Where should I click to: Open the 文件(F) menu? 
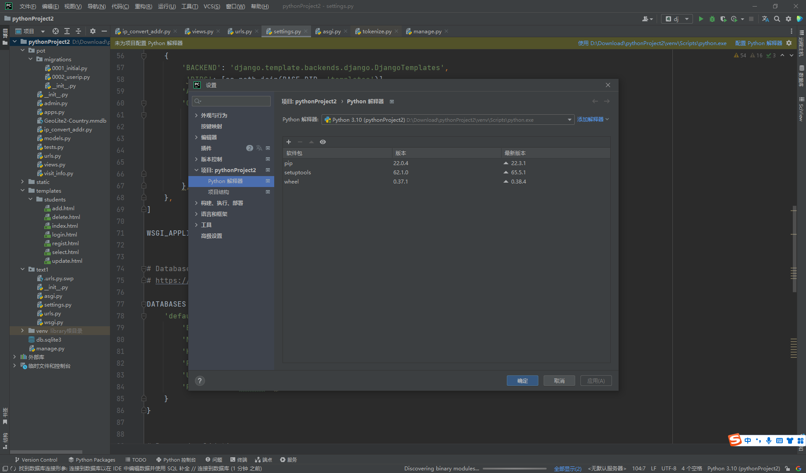coord(28,6)
